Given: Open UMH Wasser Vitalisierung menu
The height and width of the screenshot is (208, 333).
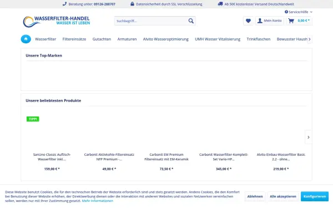Looking at the screenshot, I should [x=218, y=39].
